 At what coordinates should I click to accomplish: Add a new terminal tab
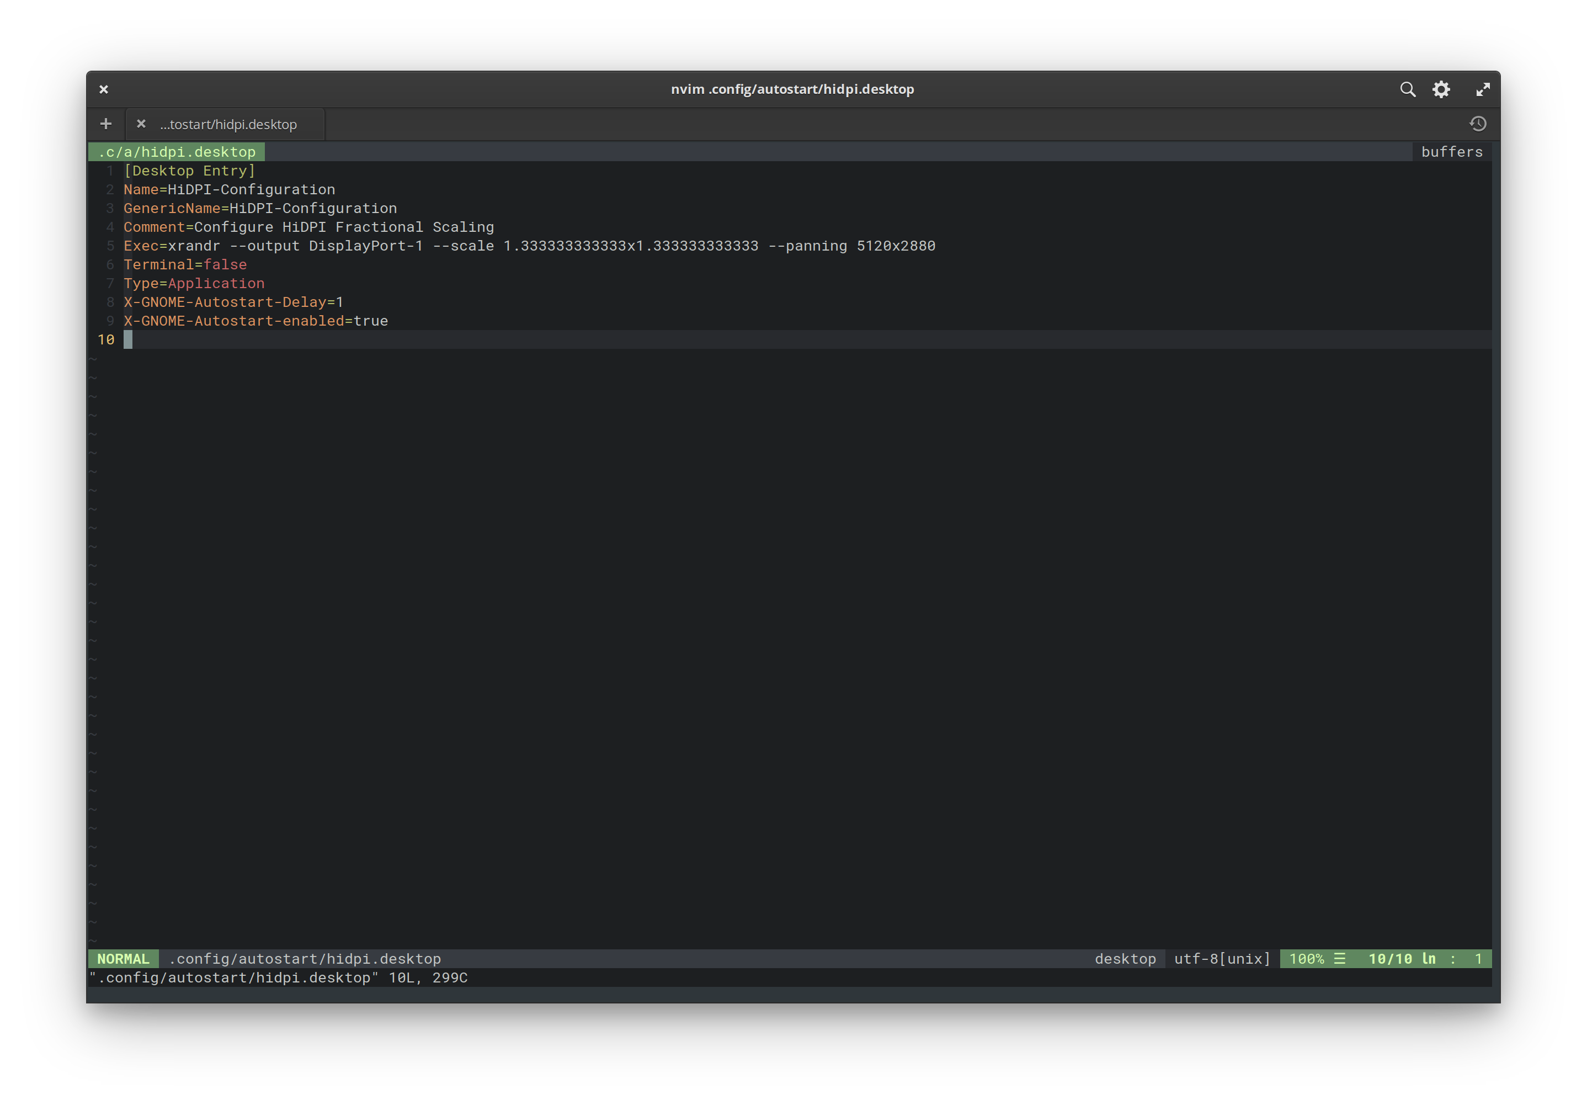[106, 124]
